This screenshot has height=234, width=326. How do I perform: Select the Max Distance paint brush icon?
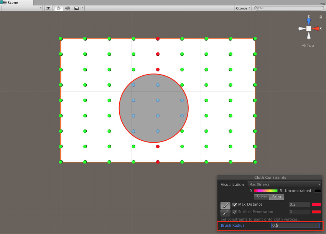(x=225, y=204)
